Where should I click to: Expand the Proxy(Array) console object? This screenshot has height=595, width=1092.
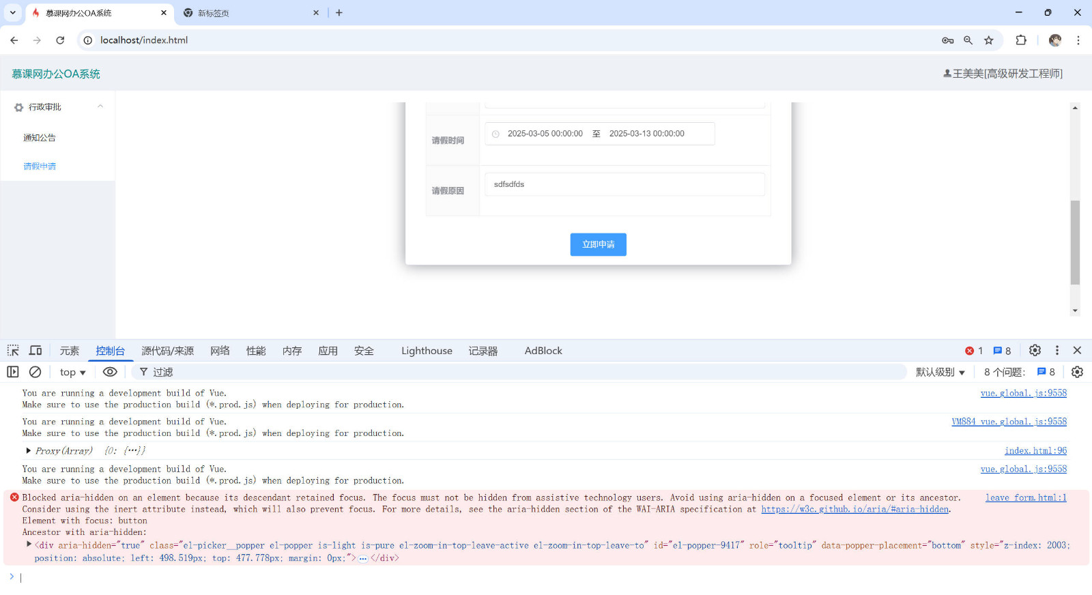click(x=28, y=451)
